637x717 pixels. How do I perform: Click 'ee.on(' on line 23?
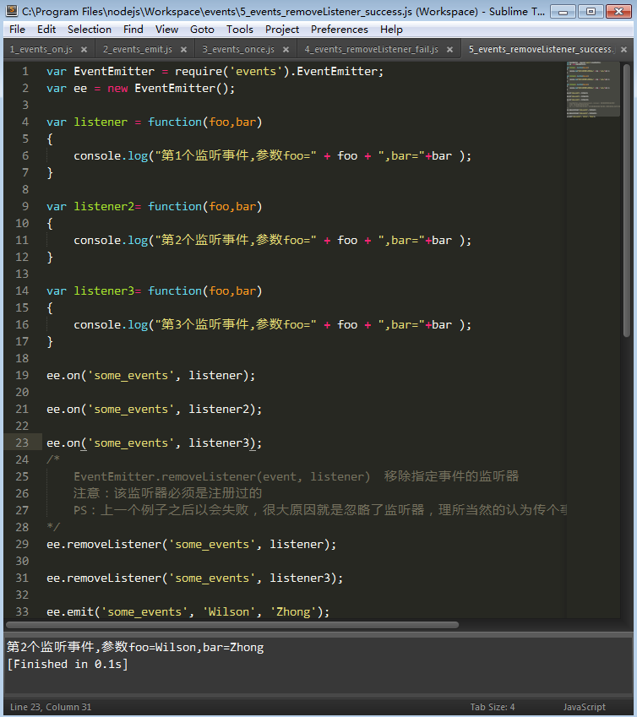(x=67, y=443)
